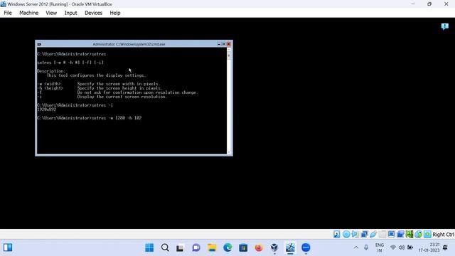This screenshot has height=256, width=455.
Task: Open the Devices menu
Action: pyautogui.click(x=93, y=13)
